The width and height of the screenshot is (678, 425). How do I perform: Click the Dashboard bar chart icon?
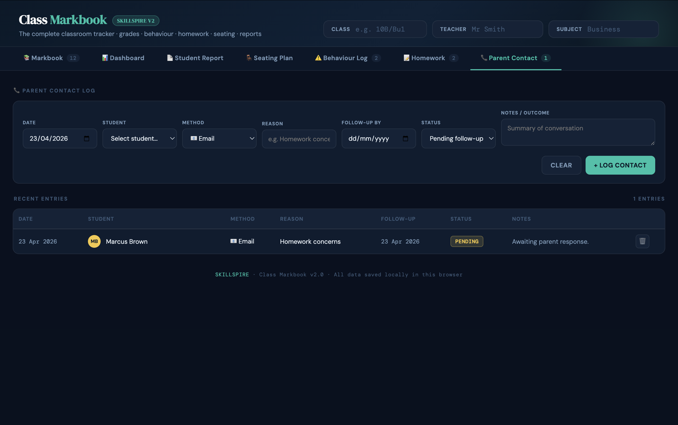coord(105,58)
